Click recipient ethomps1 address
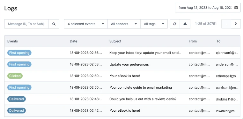This screenshot has height=119, width=243. coord(227,76)
